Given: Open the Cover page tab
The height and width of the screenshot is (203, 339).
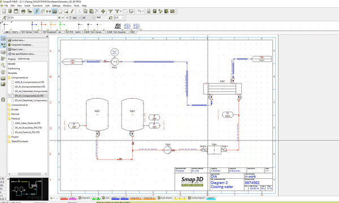Looking at the screenshot, I should pyautogui.click(x=63, y=198).
